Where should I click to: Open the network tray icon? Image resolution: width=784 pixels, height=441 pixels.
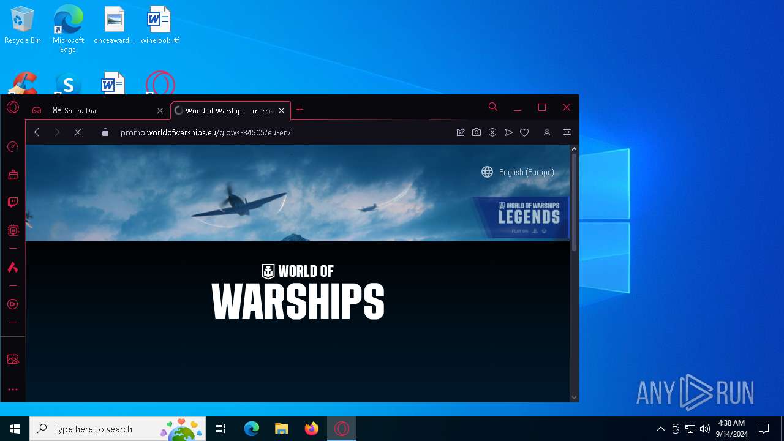pyautogui.click(x=690, y=429)
